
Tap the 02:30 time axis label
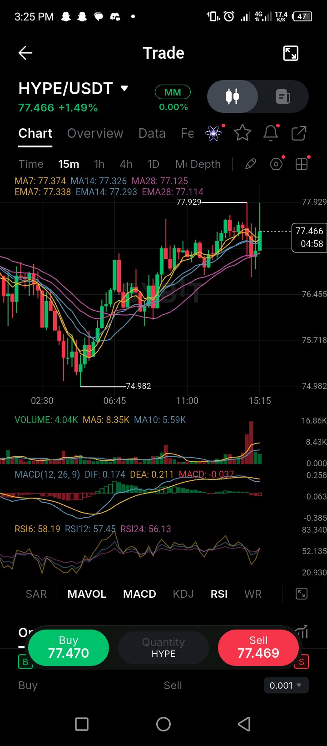[x=42, y=401]
